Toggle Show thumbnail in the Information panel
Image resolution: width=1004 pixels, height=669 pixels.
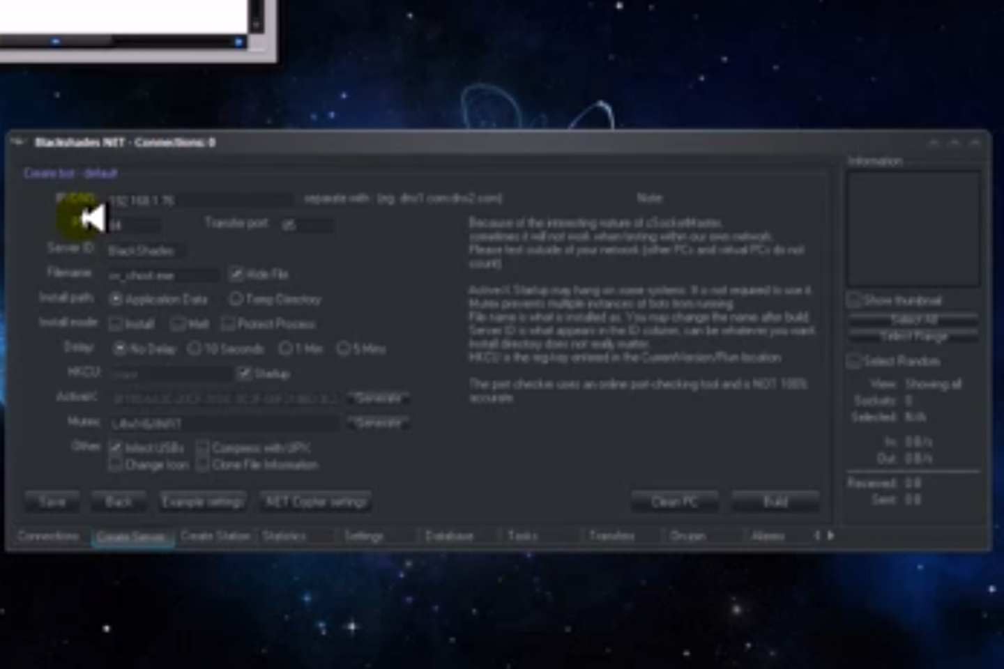pyautogui.click(x=855, y=300)
